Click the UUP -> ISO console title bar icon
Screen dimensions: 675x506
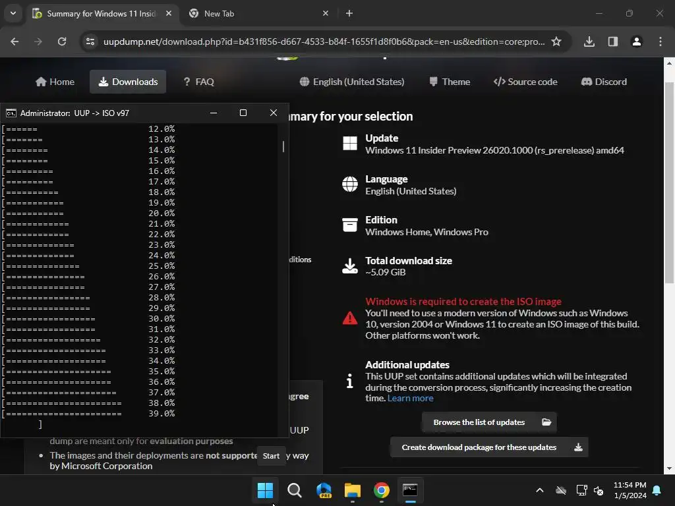click(11, 113)
